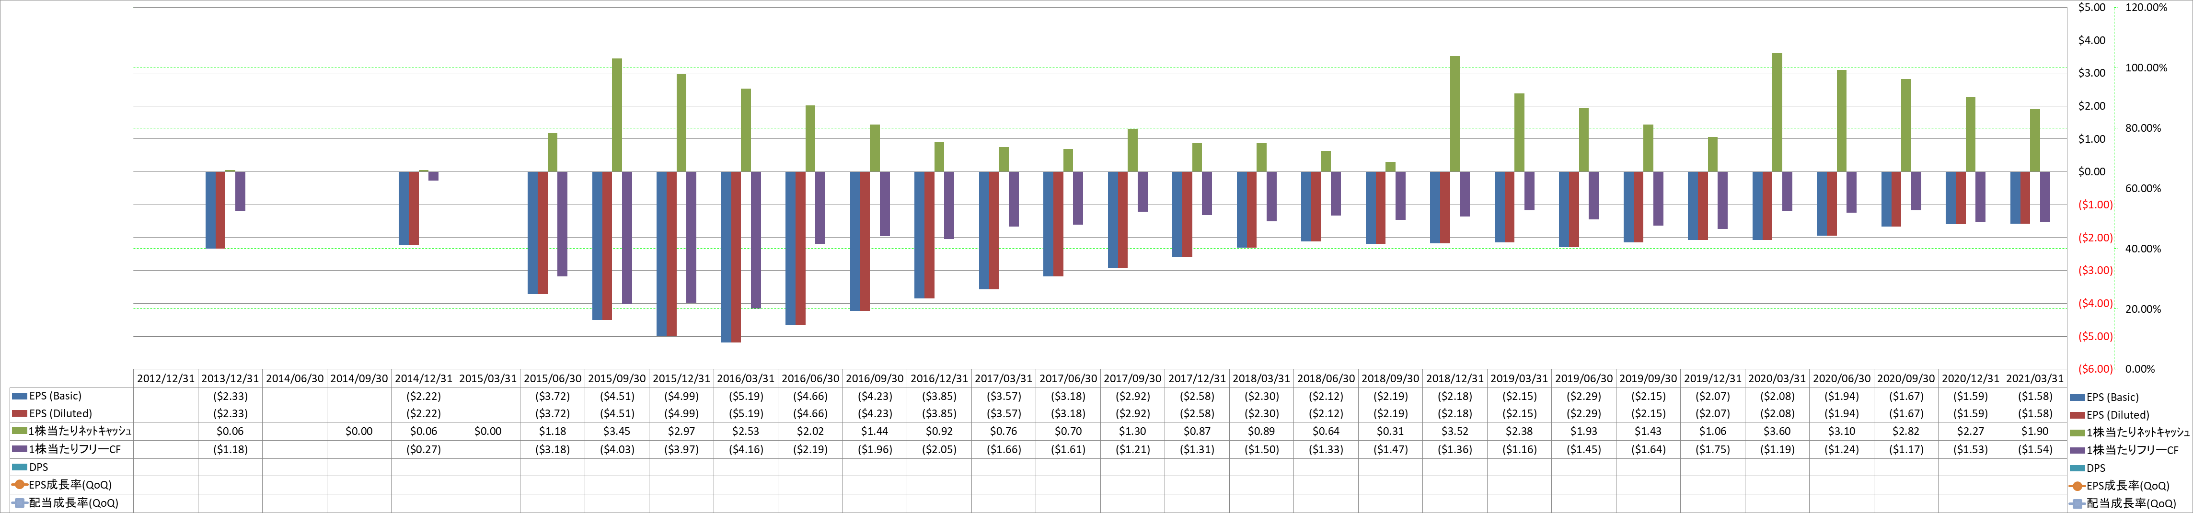Click the red ($3.00) label on the dollar axis

pos(2095,271)
